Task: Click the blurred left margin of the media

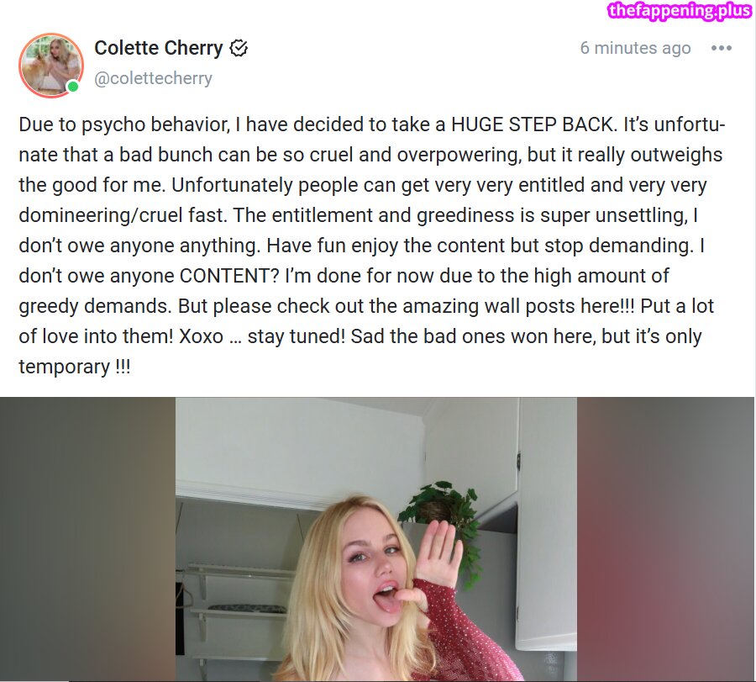Action: (87, 539)
